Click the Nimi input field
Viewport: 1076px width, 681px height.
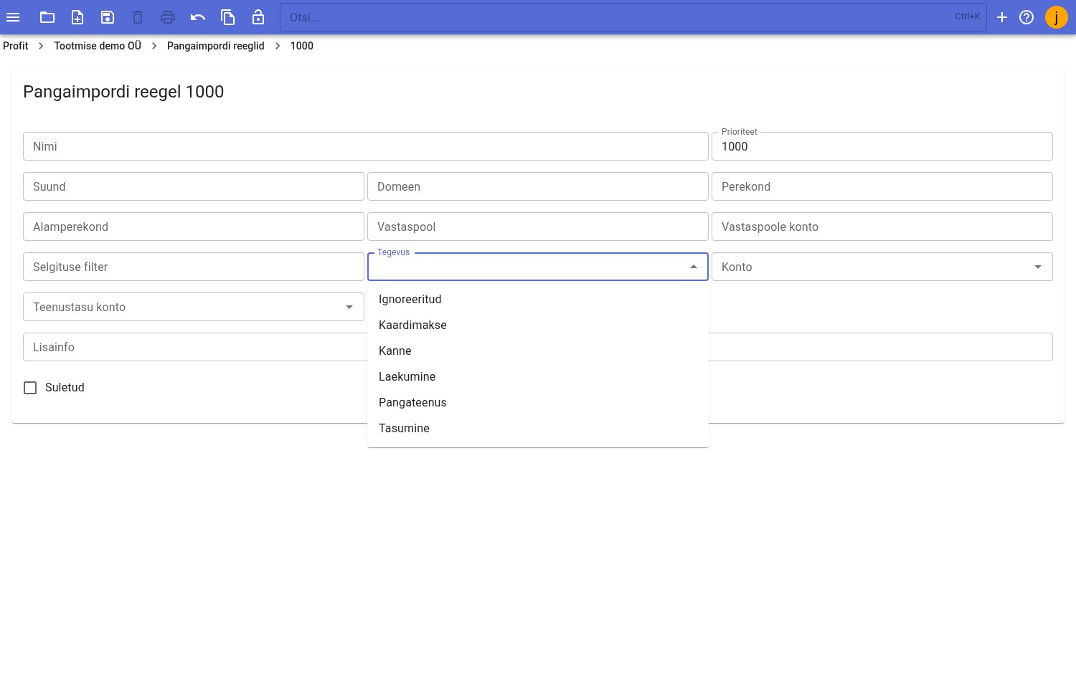(366, 146)
